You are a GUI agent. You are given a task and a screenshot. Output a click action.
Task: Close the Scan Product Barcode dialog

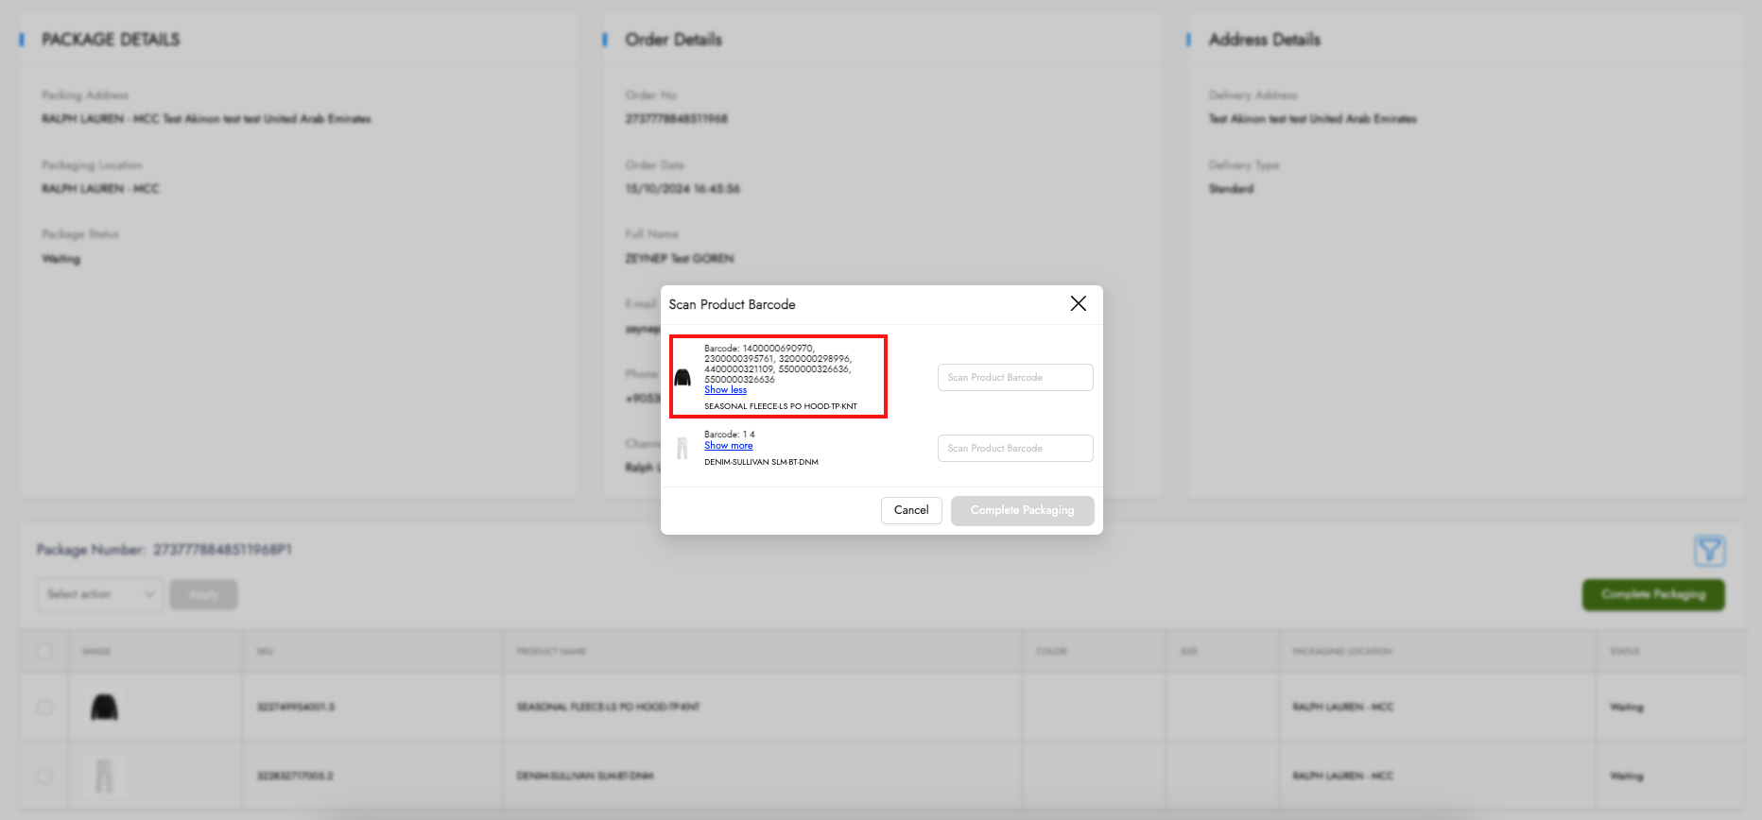pos(1078,303)
